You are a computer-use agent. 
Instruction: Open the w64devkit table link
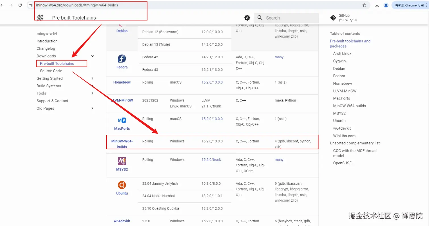122,221
